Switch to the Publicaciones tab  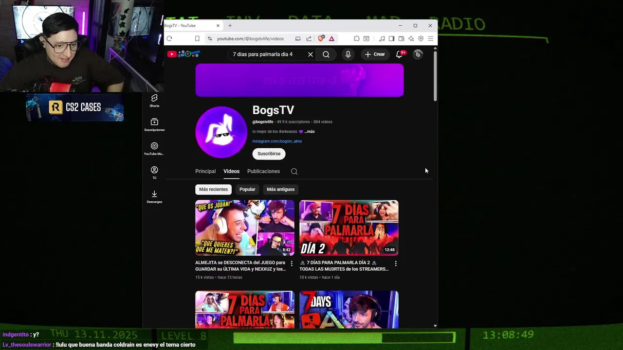pos(263,171)
